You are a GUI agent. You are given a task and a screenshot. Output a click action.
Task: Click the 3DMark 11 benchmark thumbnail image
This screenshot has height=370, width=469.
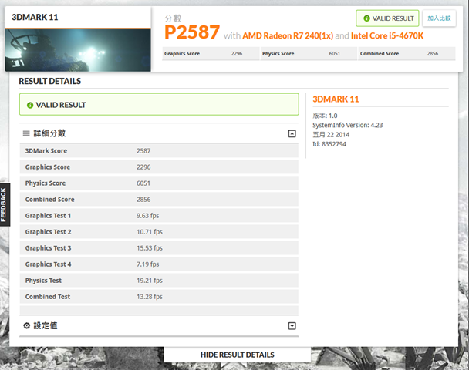pos(78,50)
